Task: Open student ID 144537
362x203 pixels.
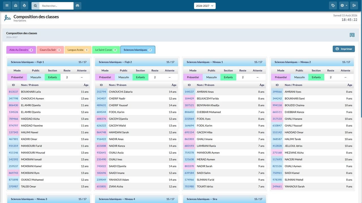Action: [x=189, y=92]
